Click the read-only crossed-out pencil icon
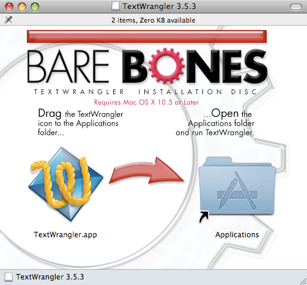 [9, 20]
